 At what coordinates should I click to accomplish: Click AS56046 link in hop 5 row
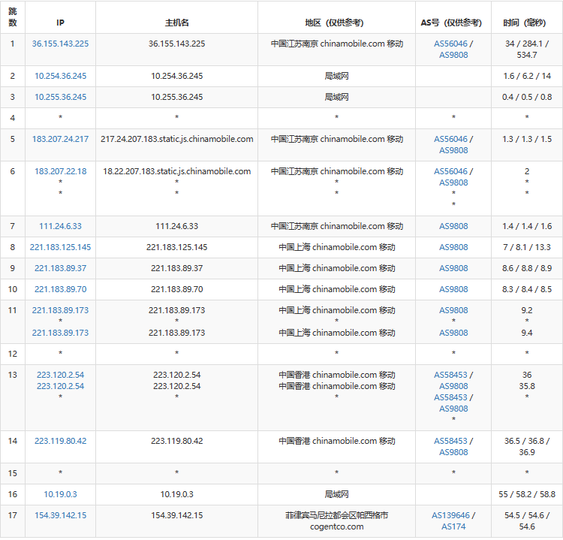pos(450,139)
